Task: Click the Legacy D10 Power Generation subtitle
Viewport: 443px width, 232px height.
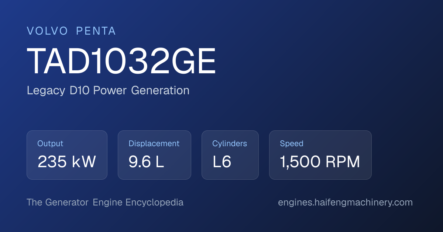Action: pos(108,91)
